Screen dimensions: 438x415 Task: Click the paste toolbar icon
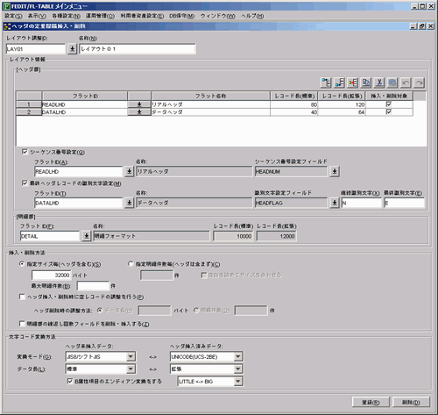392,82
